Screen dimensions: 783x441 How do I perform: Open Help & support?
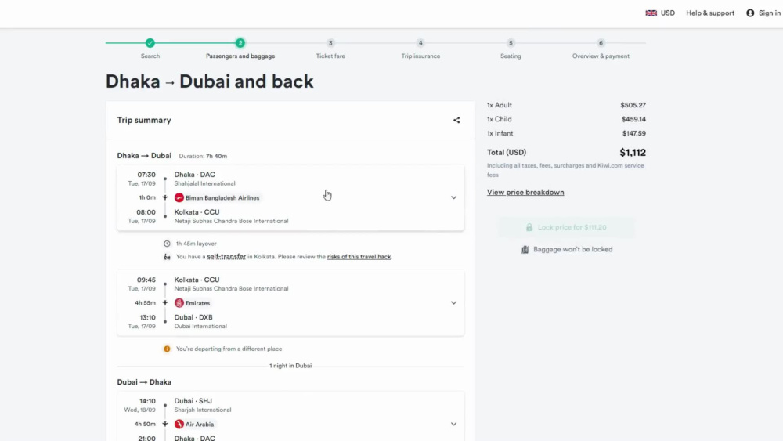709,13
